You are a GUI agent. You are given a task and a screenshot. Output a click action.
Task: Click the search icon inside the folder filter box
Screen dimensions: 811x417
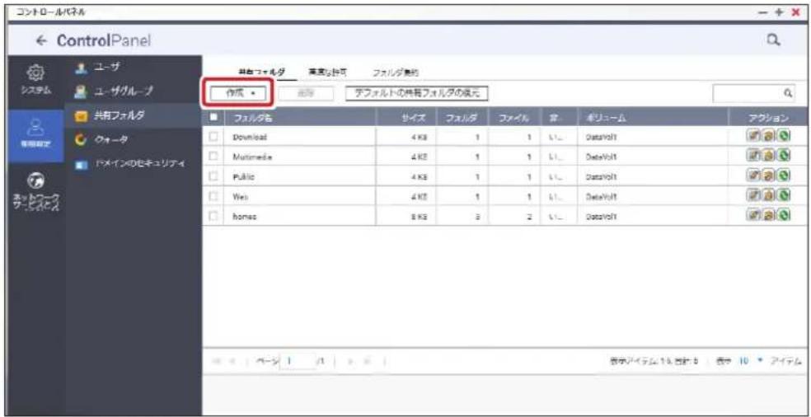click(787, 93)
